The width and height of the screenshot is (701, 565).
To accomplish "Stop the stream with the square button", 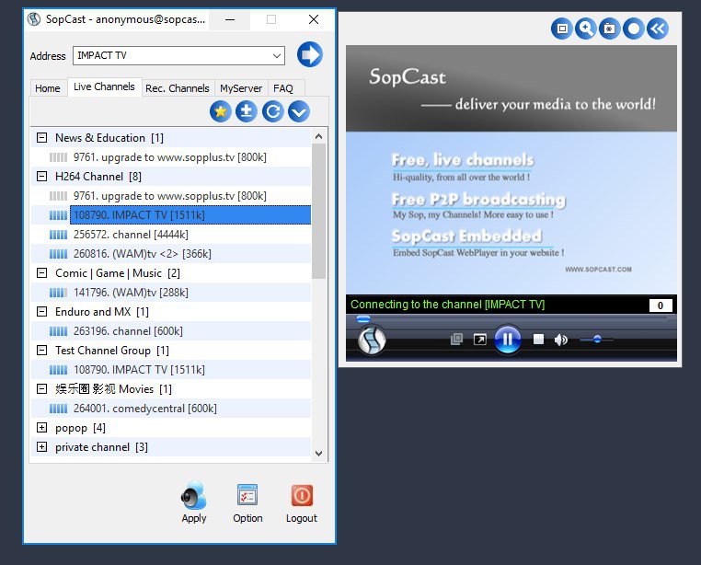I will point(538,340).
